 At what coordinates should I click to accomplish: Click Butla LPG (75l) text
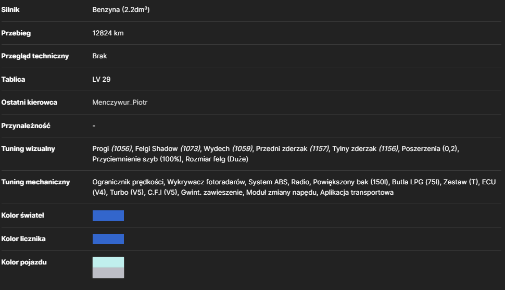pyautogui.click(x=416, y=182)
